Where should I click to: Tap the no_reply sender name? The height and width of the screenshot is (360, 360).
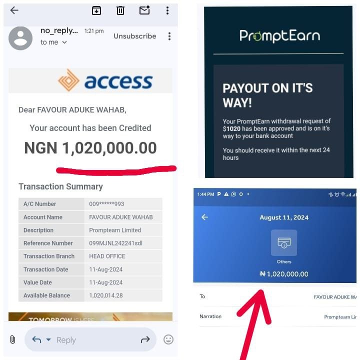pos(59,31)
